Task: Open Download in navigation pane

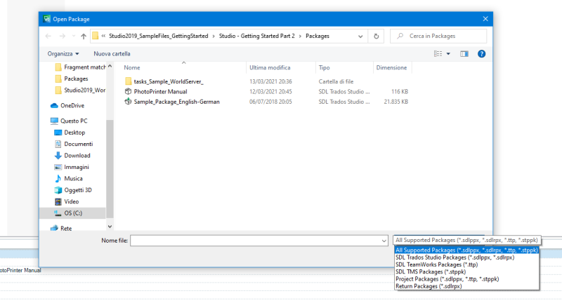Action: coord(77,155)
